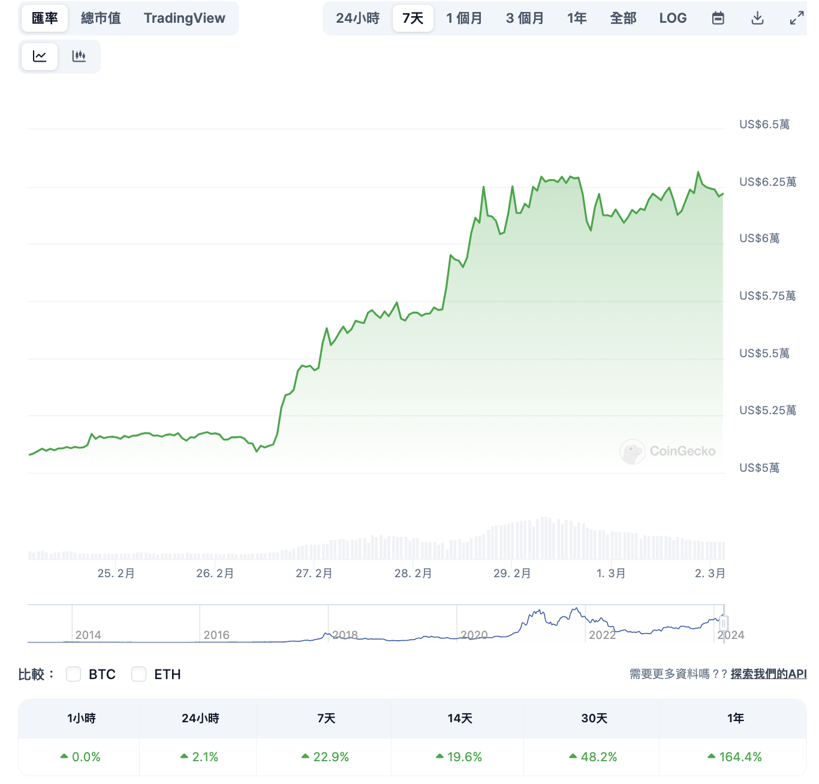Click the download chart icon
The height and width of the screenshot is (784, 819).
tap(757, 19)
